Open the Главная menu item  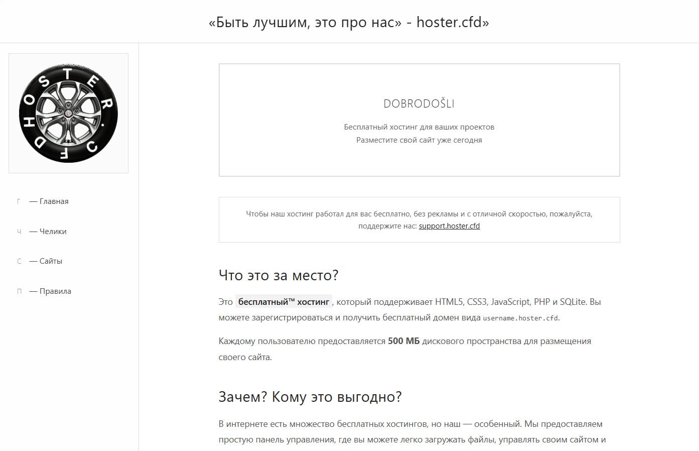click(x=54, y=201)
